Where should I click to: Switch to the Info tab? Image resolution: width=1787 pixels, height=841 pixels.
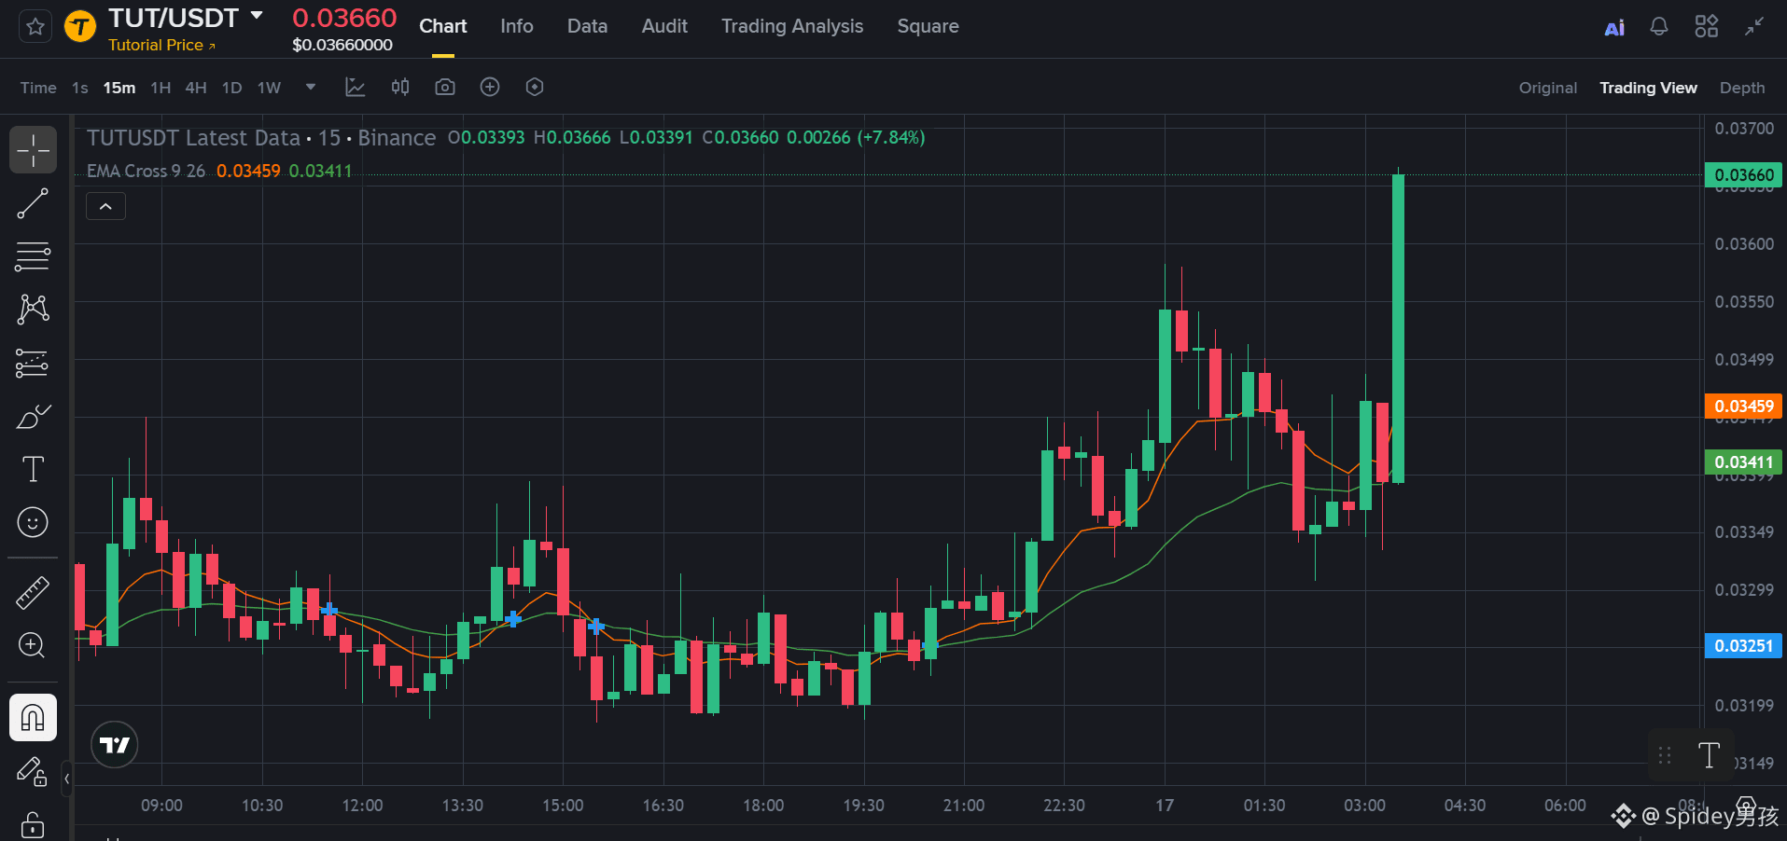(x=517, y=26)
